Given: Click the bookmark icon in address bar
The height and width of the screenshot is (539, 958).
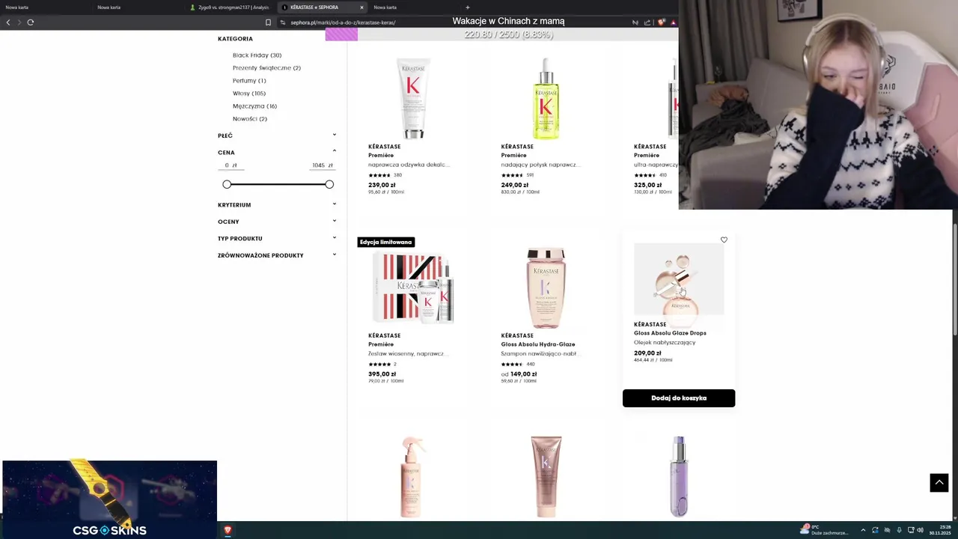Looking at the screenshot, I should pos(269,22).
